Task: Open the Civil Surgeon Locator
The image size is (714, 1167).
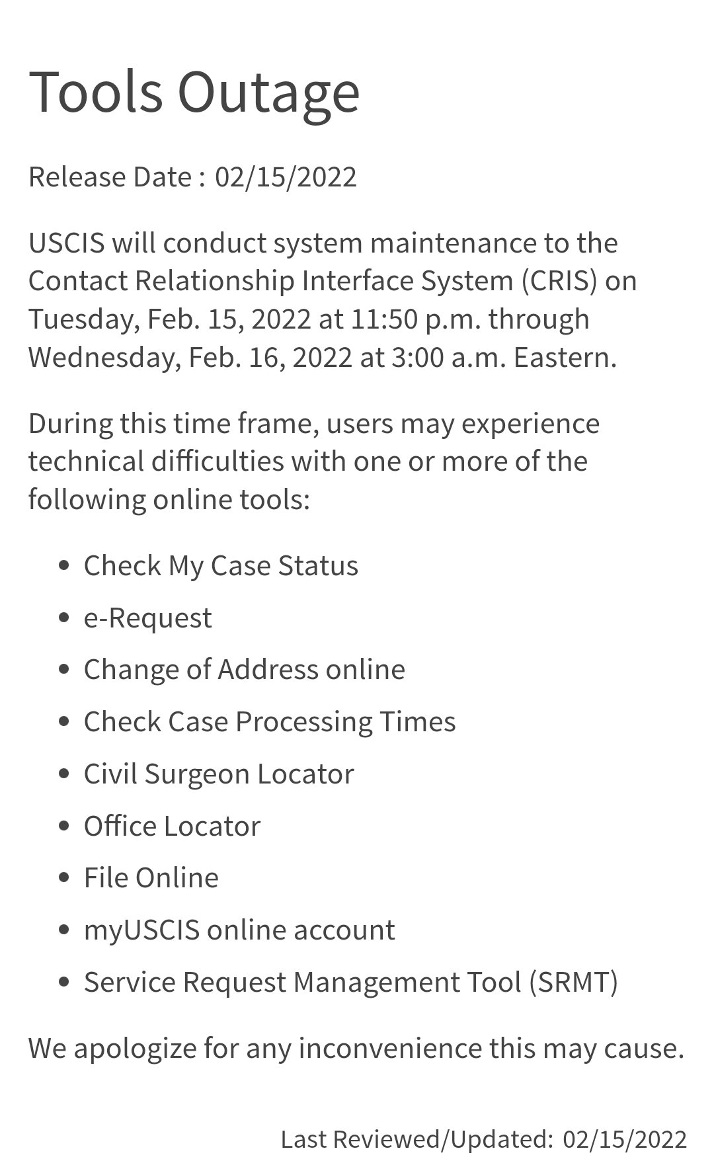Action: [218, 774]
